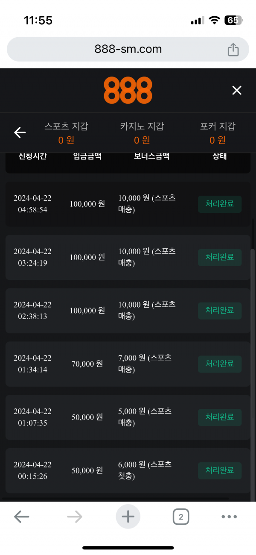Tap 처리완료 status for 04:58:54 deposit

[220, 204]
